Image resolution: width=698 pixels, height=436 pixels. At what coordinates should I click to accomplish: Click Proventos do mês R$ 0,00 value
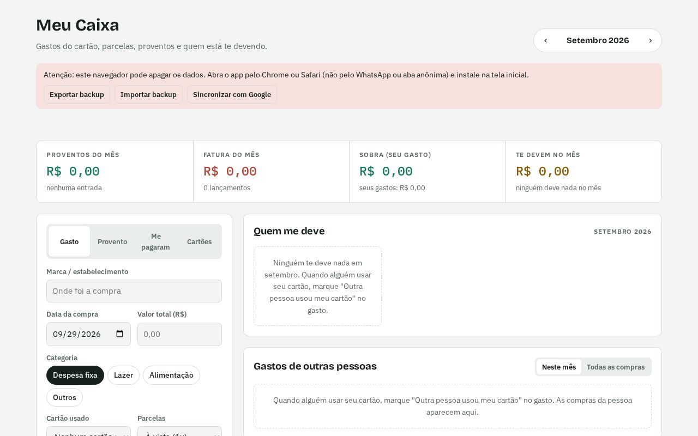point(73,171)
